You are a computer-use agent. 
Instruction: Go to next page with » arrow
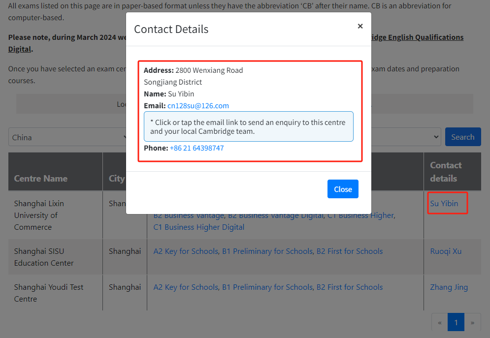472,323
